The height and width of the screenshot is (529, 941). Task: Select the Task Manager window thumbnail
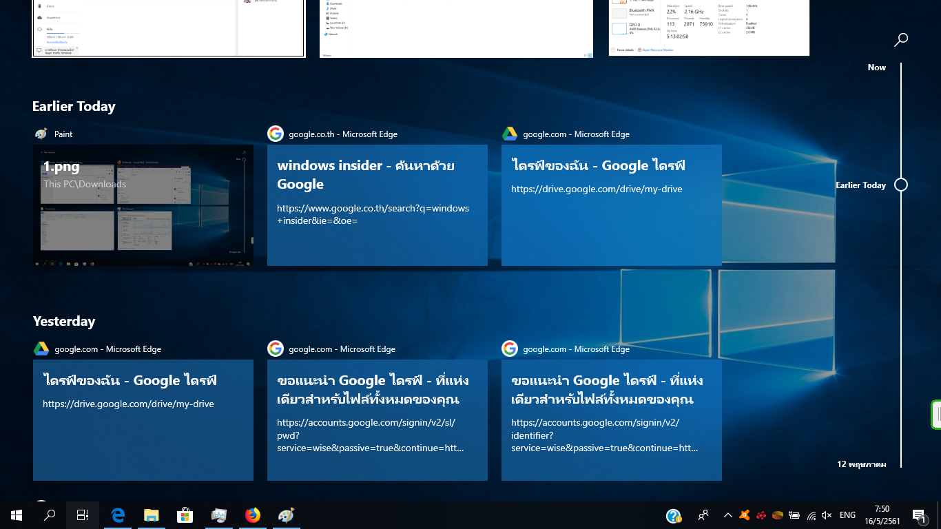pos(709,28)
